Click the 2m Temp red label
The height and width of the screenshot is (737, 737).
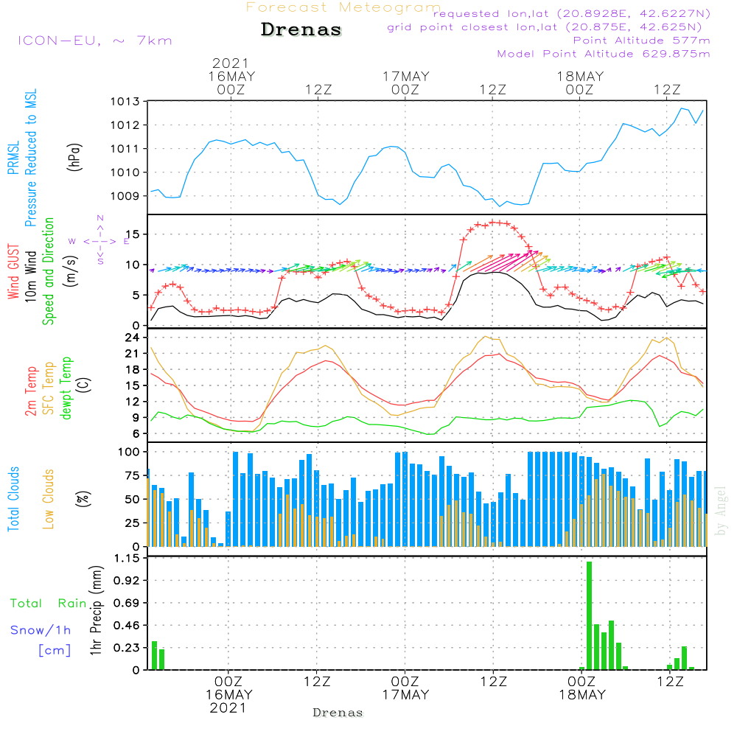(x=30, y=391)
